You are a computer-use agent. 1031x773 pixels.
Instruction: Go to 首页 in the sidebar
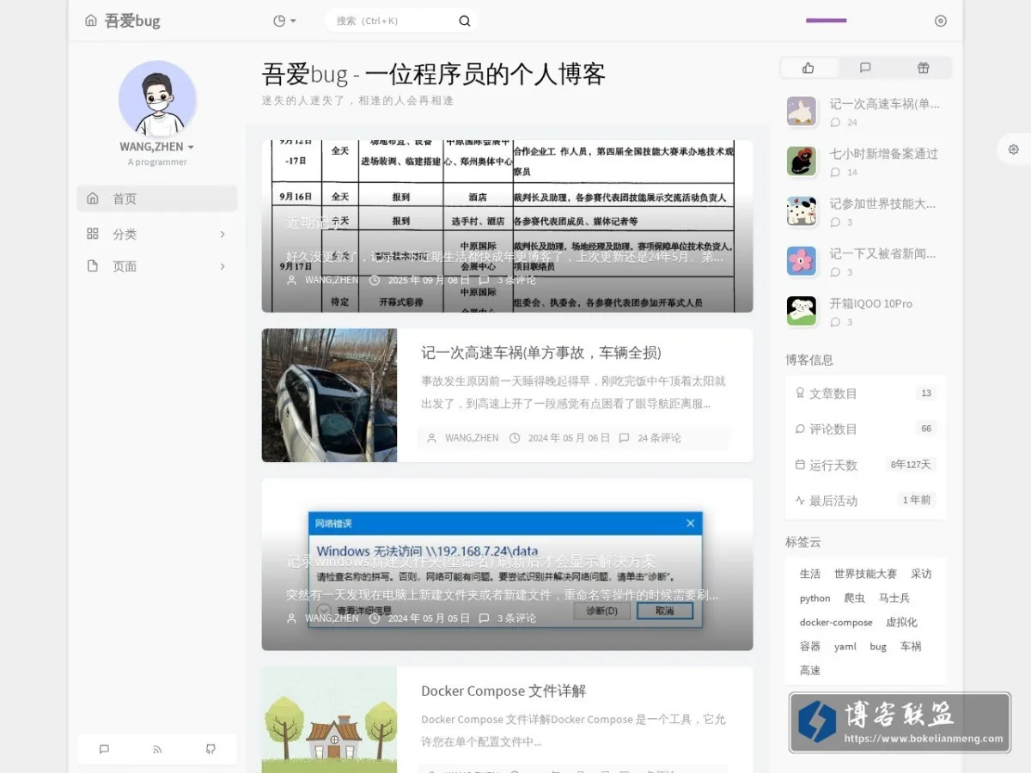157,198
